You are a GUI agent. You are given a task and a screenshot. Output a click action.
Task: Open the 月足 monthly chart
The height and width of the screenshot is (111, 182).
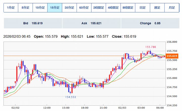click(x=172, y=8)
